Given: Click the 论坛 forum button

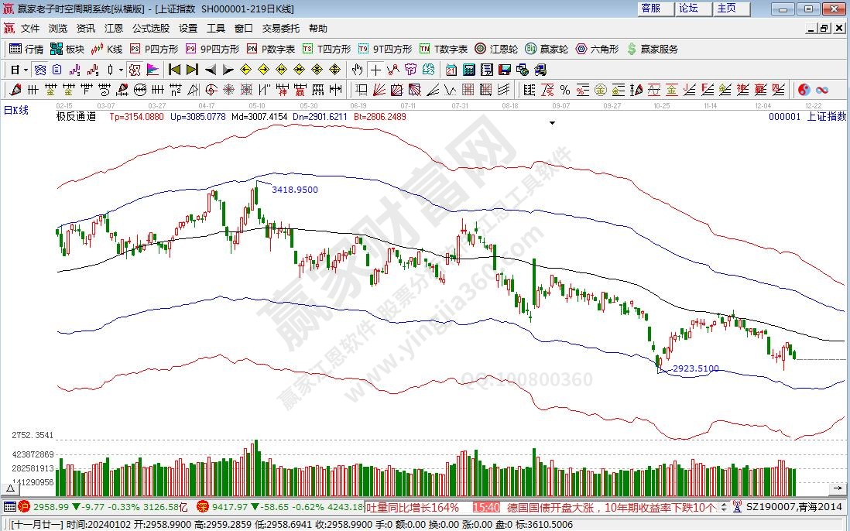Looking at the screenshot, I should point(688,9).
